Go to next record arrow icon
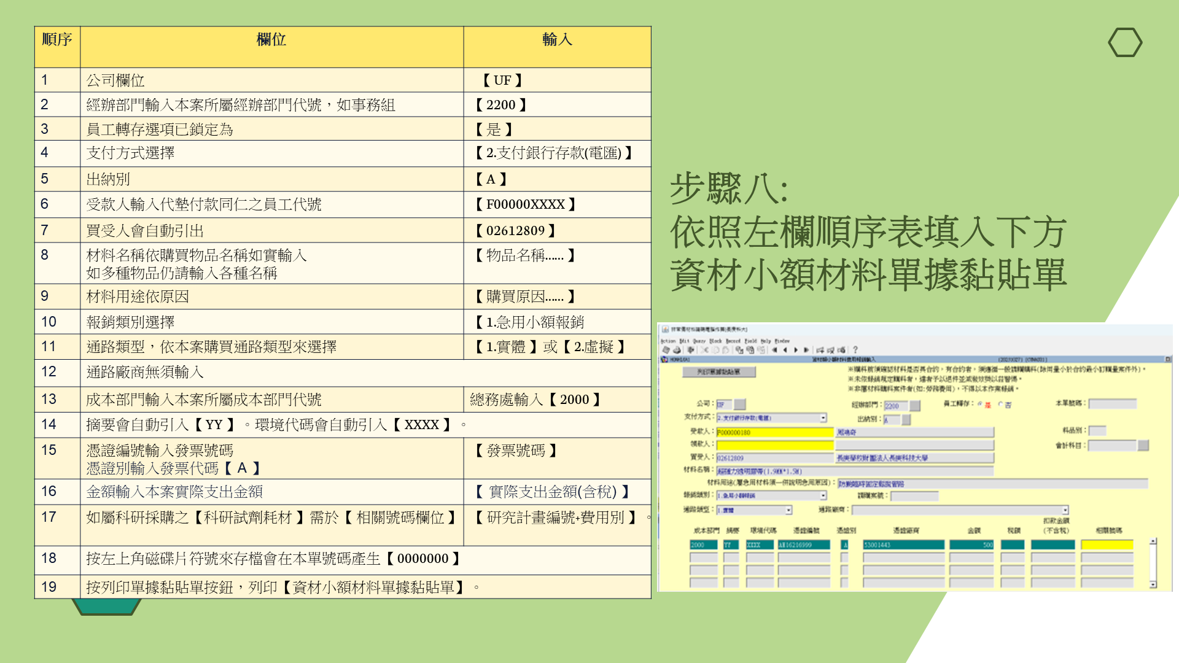The width and height of the screenshot is (1179, 663). pyautogui.click(x=796, y=350)
